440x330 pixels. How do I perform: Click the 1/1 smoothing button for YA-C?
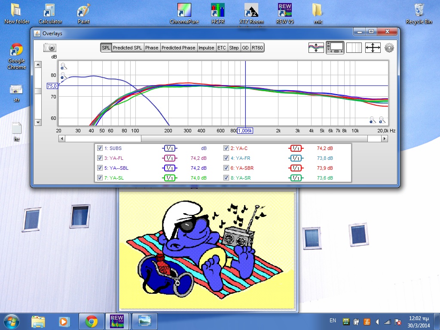click(x=296, y=148)
